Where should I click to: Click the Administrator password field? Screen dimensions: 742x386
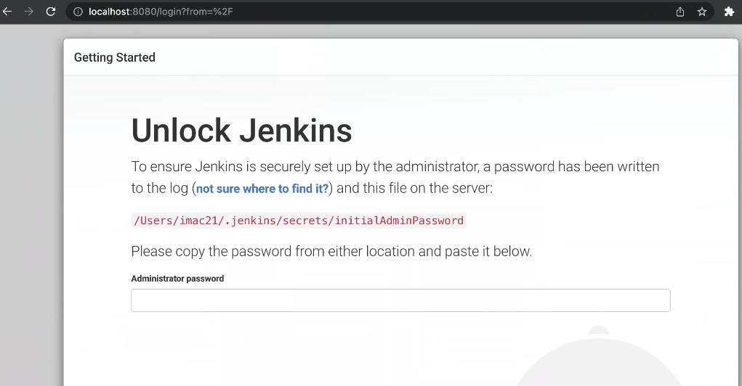[401, 300]
